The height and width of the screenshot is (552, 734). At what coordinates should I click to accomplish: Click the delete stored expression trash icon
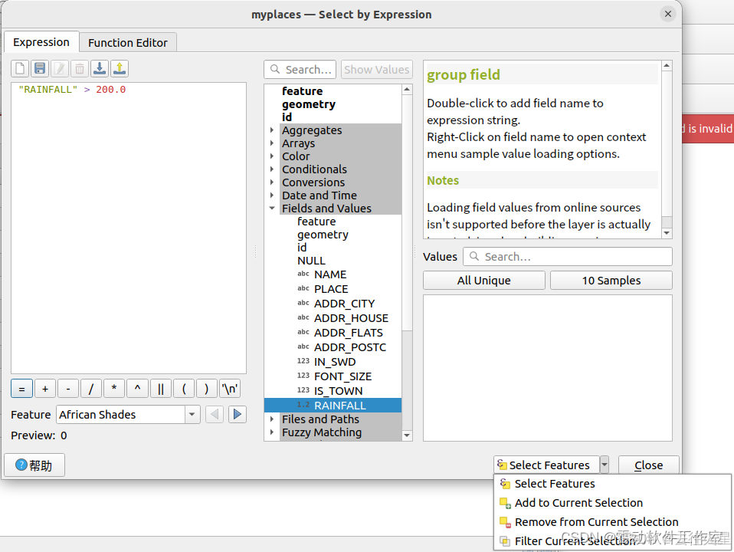coord(80,69)
